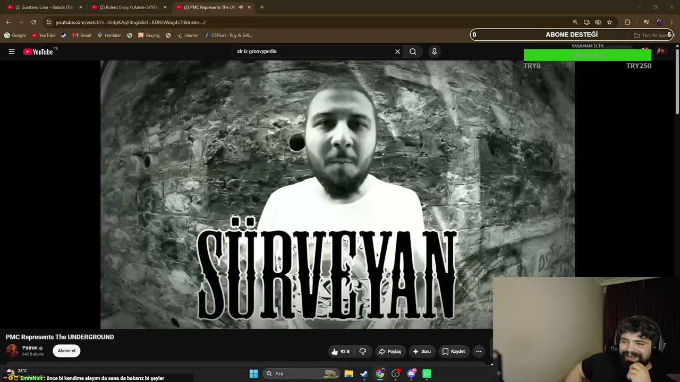Open a new browser tab
Image resolution: width=680 pixels, height=382 pixels.
pyautogui.click(x=262, y=7)
